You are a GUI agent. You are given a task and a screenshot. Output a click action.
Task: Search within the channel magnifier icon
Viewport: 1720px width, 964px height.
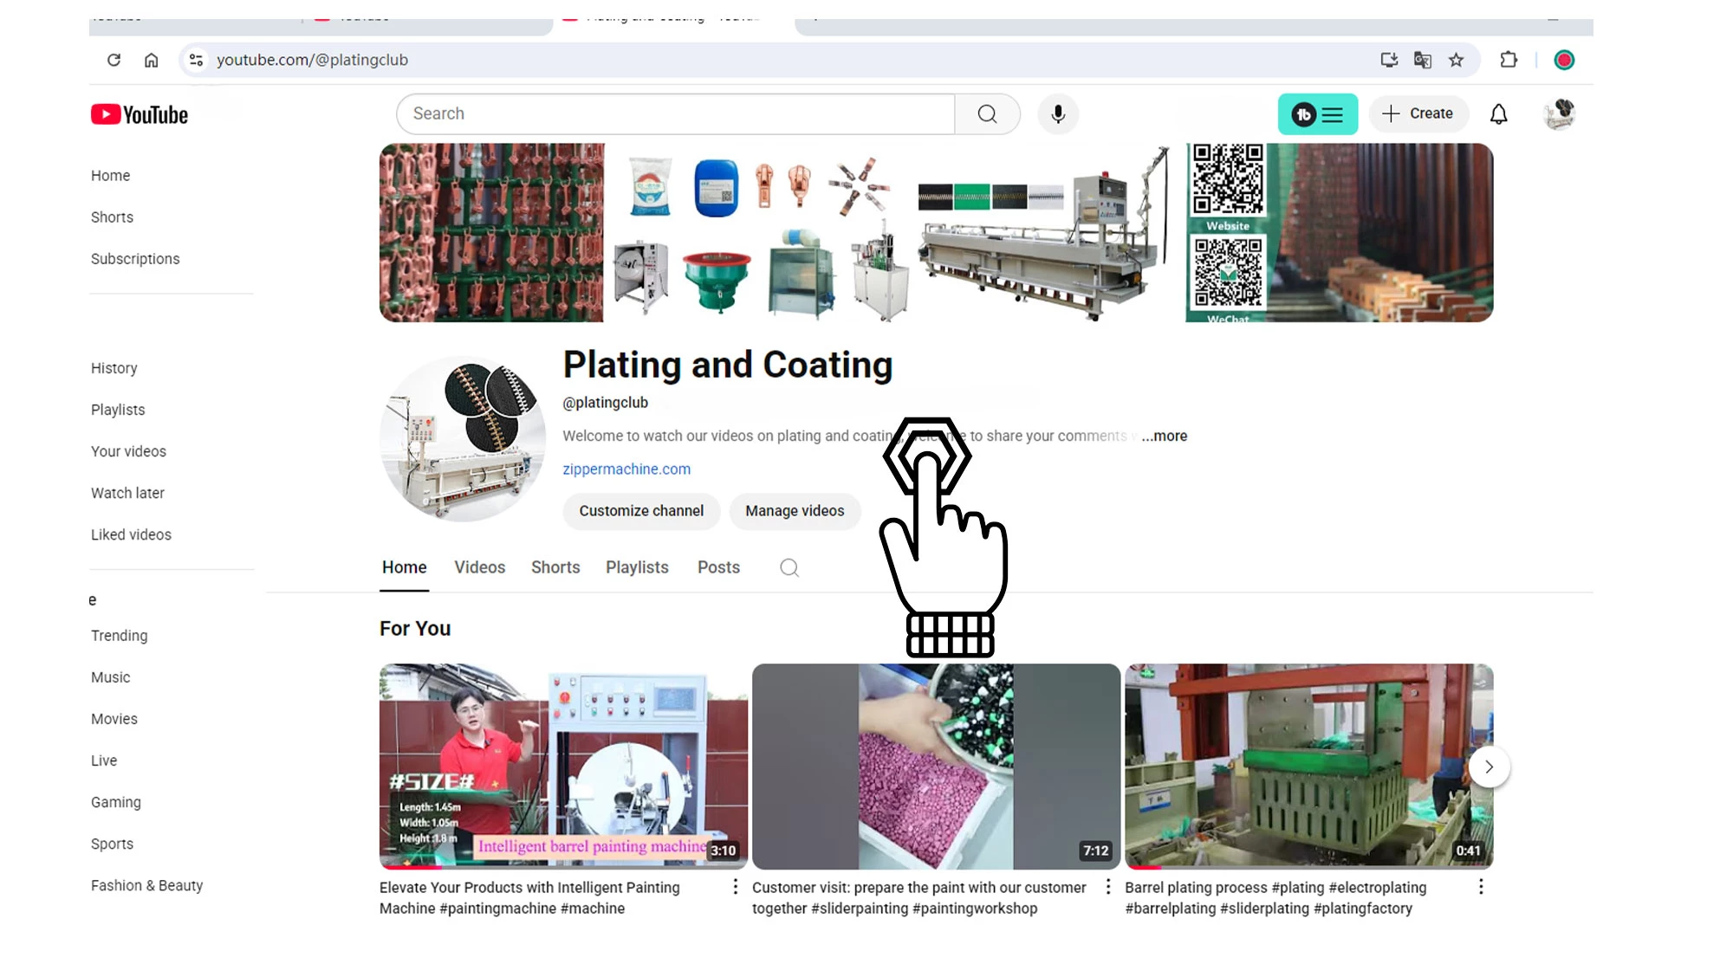click(789, 567)
